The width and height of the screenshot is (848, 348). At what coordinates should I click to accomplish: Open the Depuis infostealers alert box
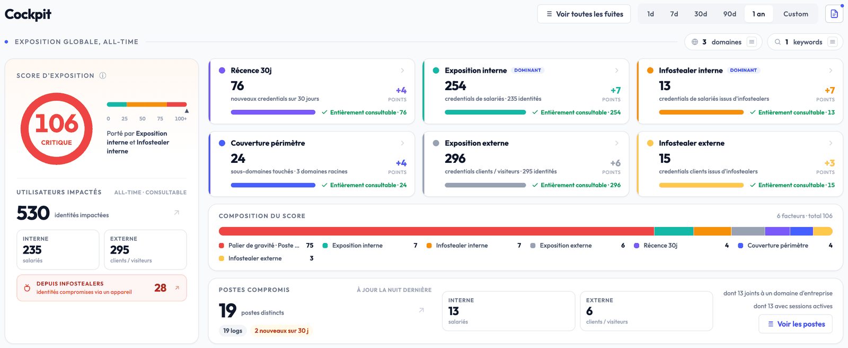pos(102,288)
